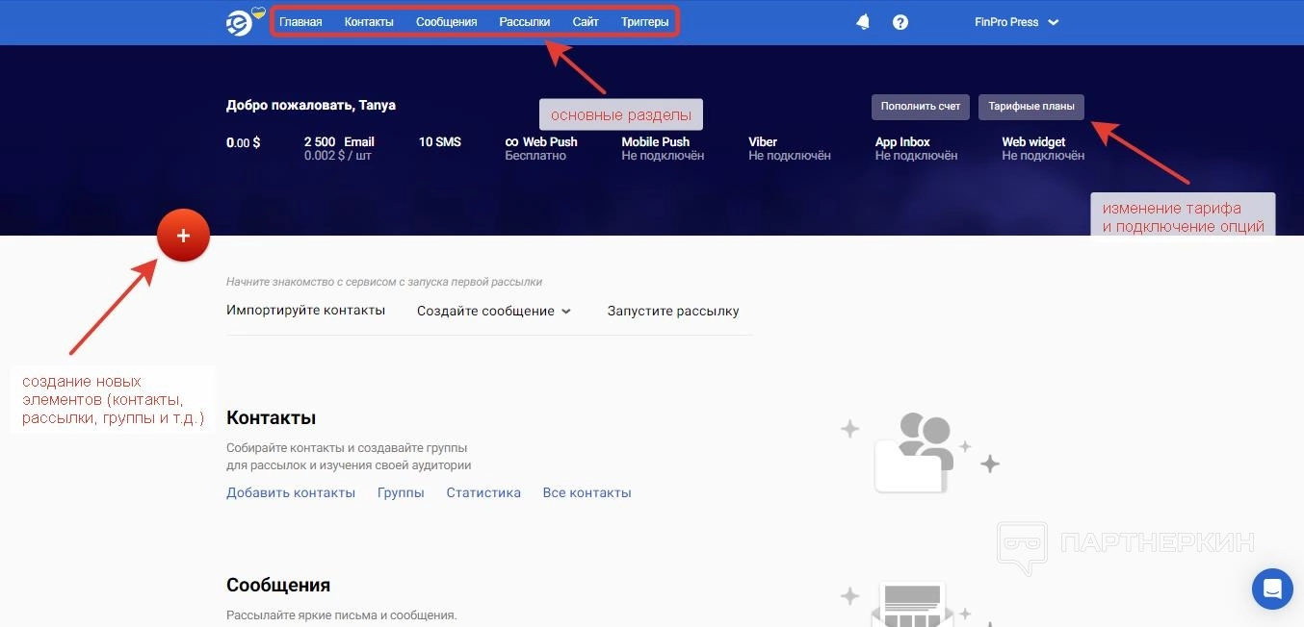Click the Пополнить счет button
The height and width of the screenshot is (627, 1304).
[921, 107]
